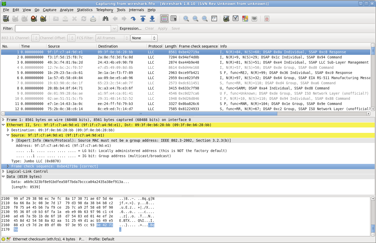The width and height of the screenshot is (376, 243).
Task: Open the Internals menu
Action: pos(136,10)
